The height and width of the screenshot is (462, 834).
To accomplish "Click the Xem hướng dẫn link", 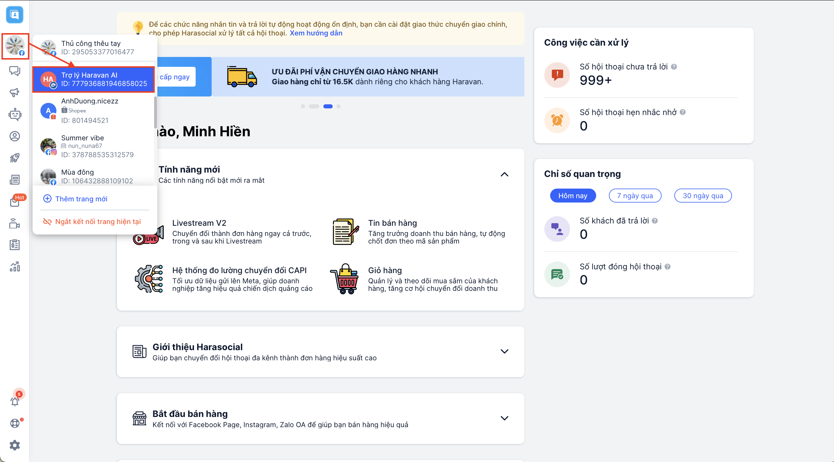I will [x=316, y=33].
